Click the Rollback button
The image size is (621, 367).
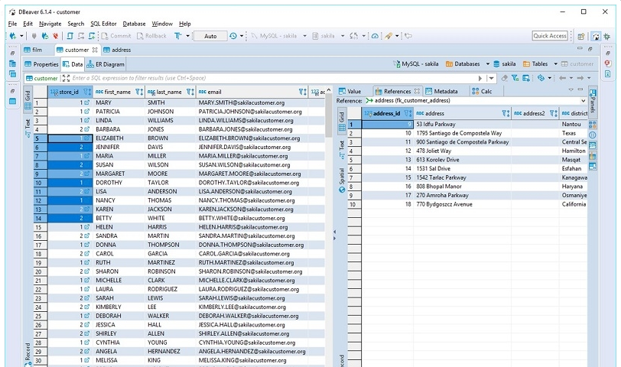point(151,36)
